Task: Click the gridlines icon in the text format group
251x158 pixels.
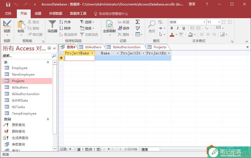Action: point(218,28)
